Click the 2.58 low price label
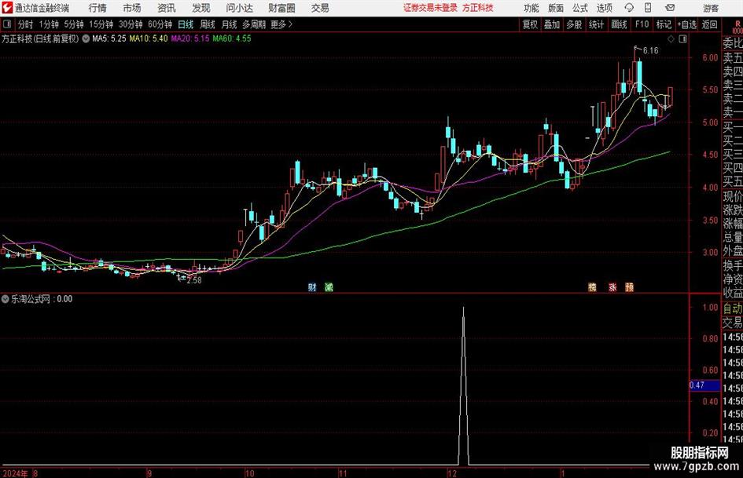The width and height of the screenshot is (743, 478). pyautogui.click(x=194, y=280)
